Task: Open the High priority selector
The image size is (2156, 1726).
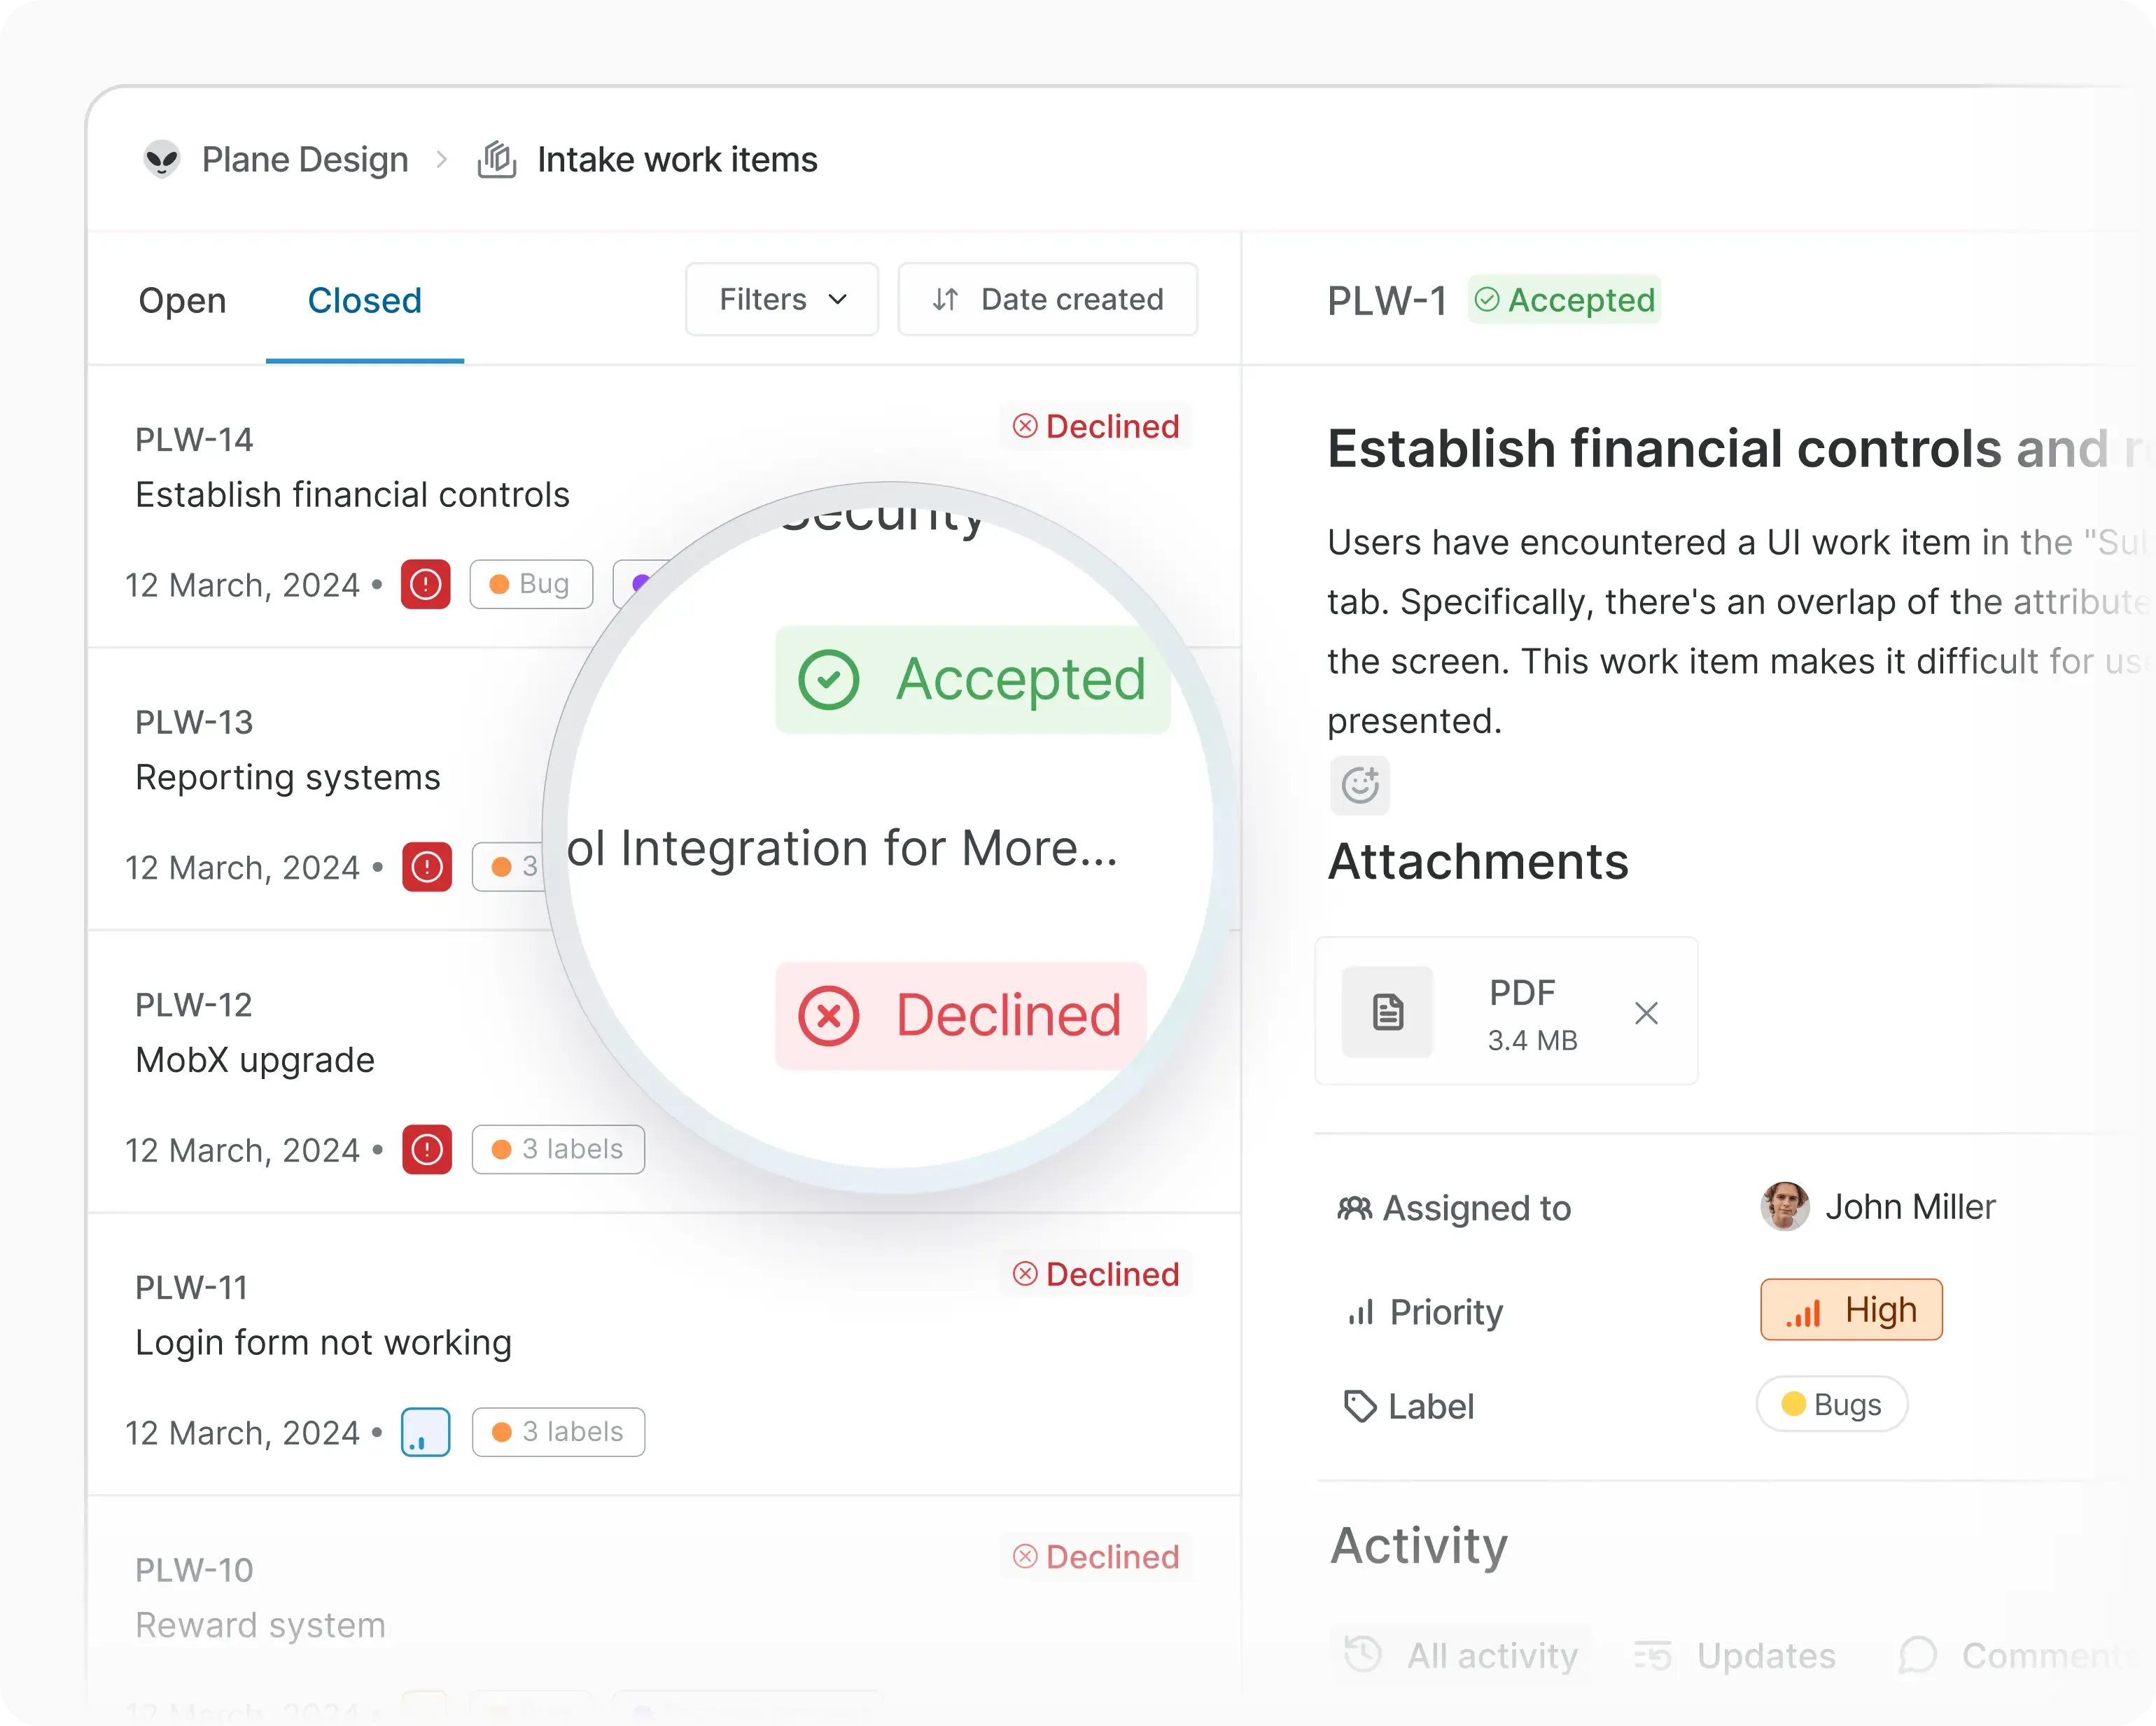Action: 1851,1310
